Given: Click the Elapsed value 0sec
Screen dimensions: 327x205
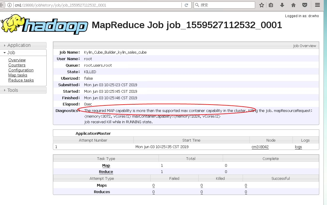Looking at the screenshot, I should click(x=88, y=104).
